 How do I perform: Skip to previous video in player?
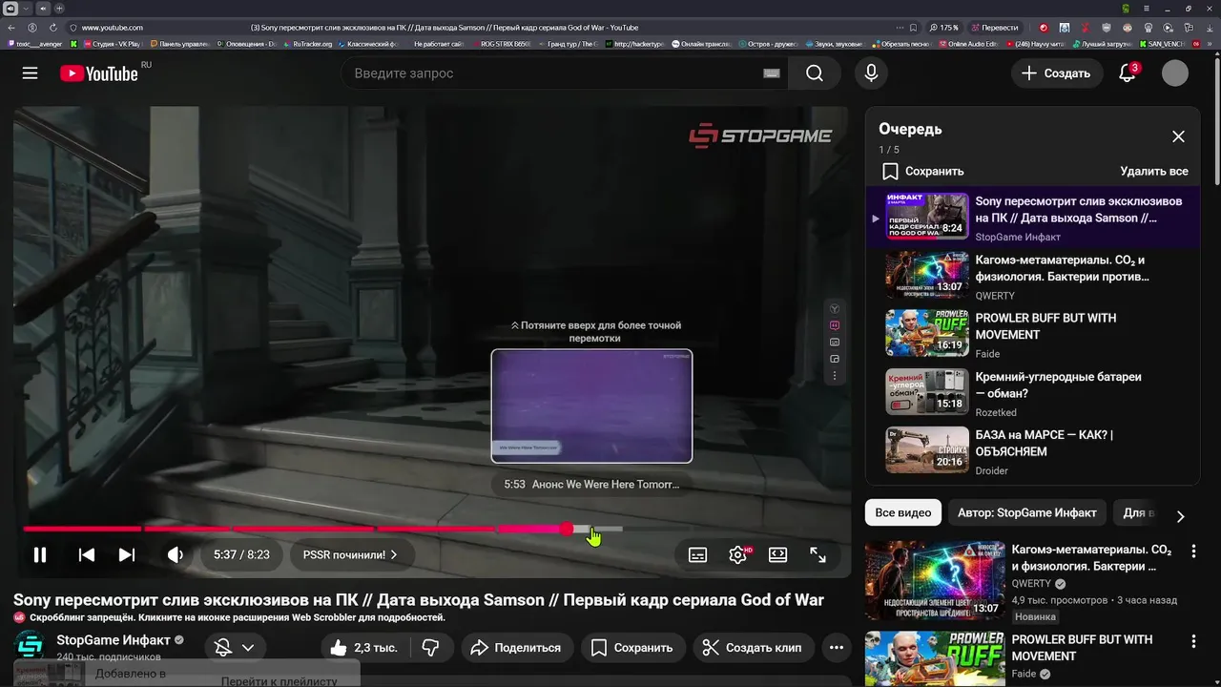click(x=87, y=554)
